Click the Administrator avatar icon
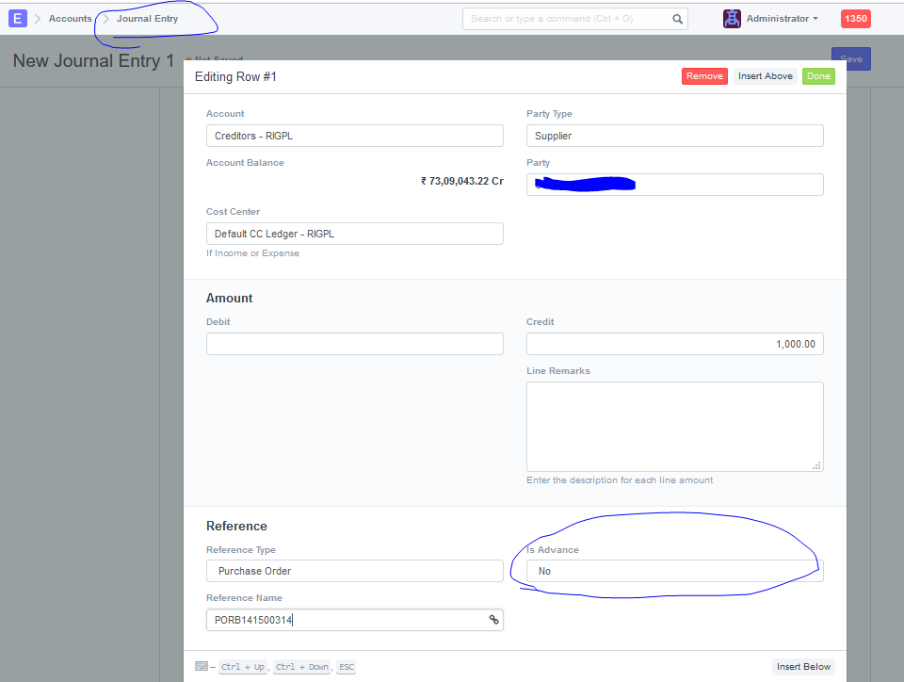This screenshot has height=682, width=904. coord(732,19)
